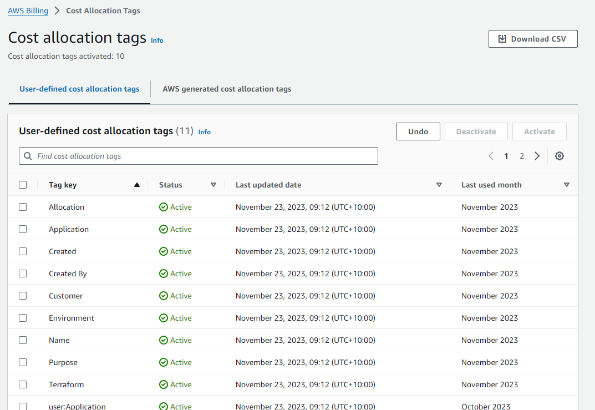Click the Active status icon on Terraform row
The image size is (595, 410).
point(163,384)
